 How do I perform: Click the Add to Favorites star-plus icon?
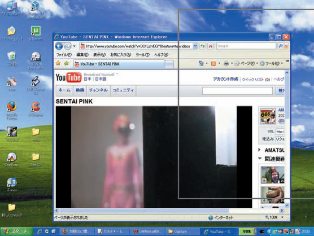click(x=66, y=64)
